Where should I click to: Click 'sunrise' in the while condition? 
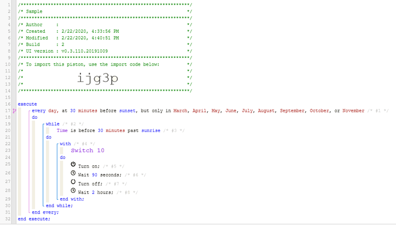(x=151, y=130)
